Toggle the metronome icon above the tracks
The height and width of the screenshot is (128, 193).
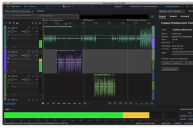(32, 23)
